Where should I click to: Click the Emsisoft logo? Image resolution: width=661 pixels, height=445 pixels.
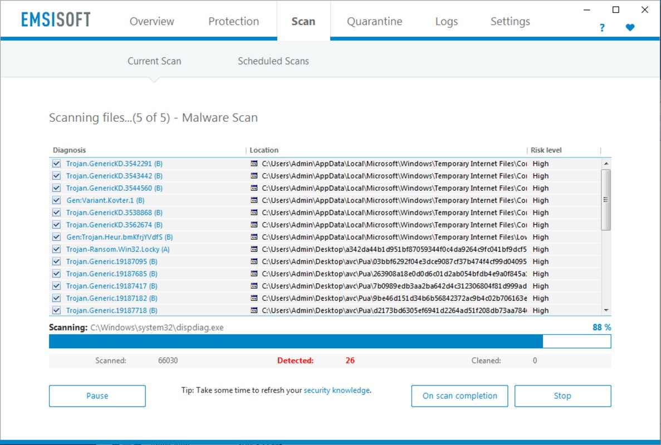(x=56, y=20)
